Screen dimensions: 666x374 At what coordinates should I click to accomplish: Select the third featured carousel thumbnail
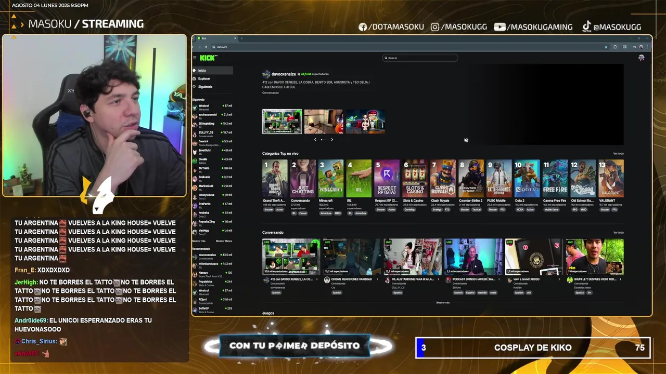(x=365, y=122)
